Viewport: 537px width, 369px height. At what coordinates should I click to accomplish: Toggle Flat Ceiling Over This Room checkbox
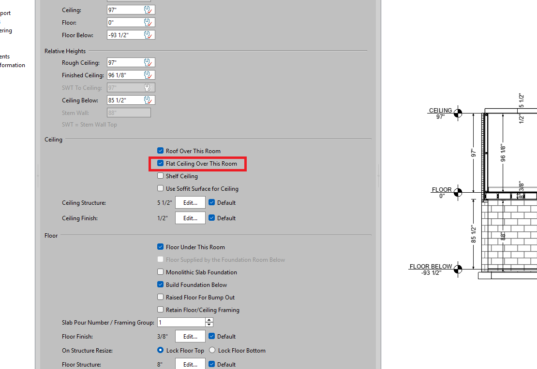coord(161,164)
